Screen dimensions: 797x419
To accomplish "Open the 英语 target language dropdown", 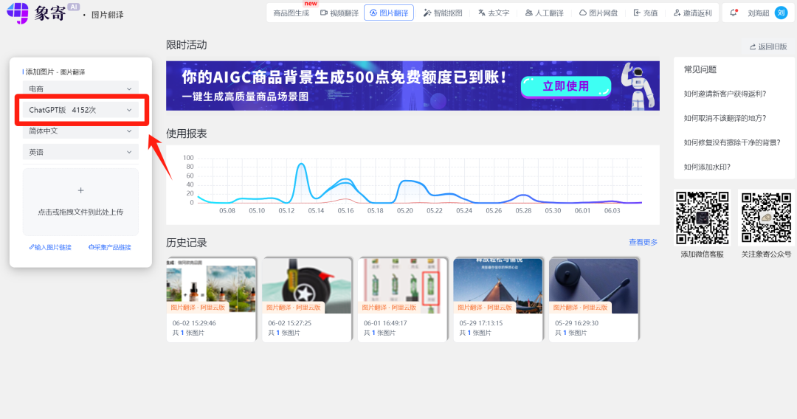I will [x=80, y=152].
